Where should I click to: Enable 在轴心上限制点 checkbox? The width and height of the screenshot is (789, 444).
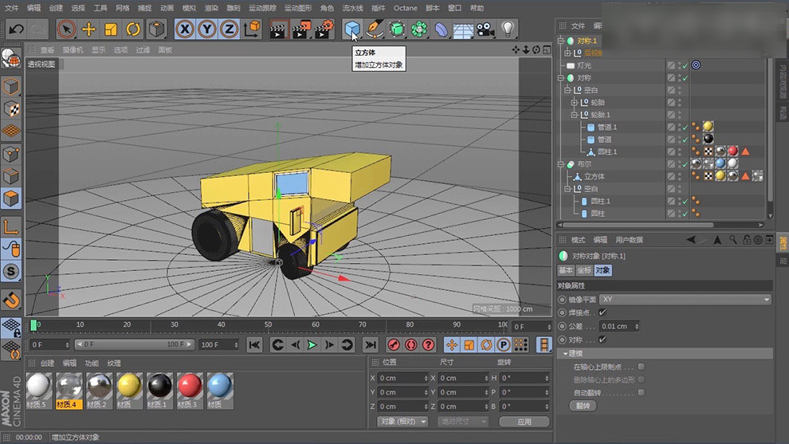click(x=642, y=367)
